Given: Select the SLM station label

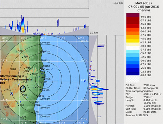Looking at the screenshot, I should 7,107.
